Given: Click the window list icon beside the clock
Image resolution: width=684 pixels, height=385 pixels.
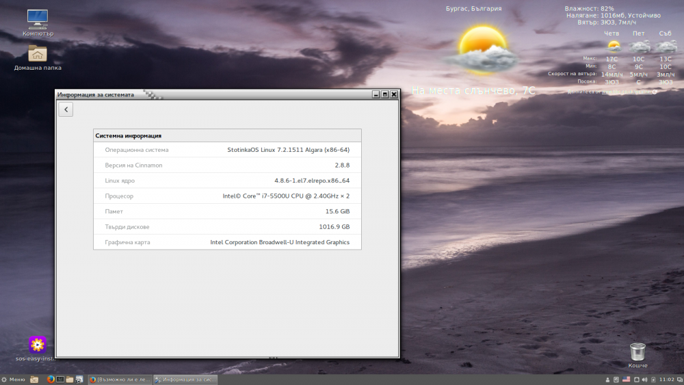Looking at the screenshot, I should 679,380.
